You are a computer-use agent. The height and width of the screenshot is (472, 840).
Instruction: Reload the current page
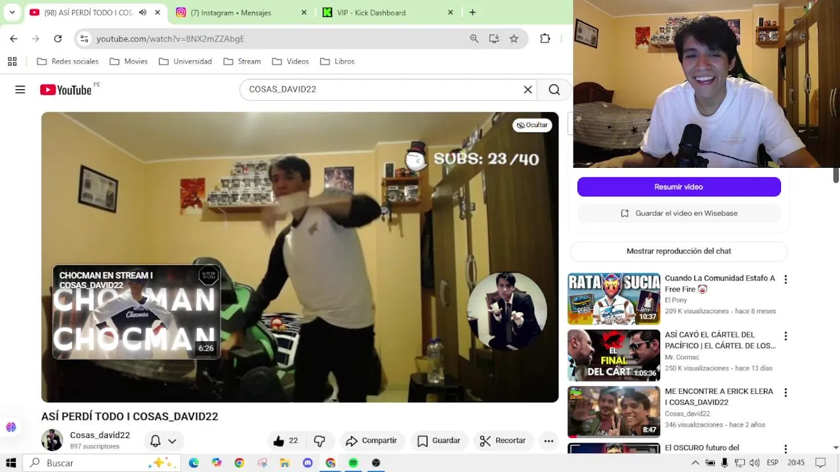click(x=58, y=39)
